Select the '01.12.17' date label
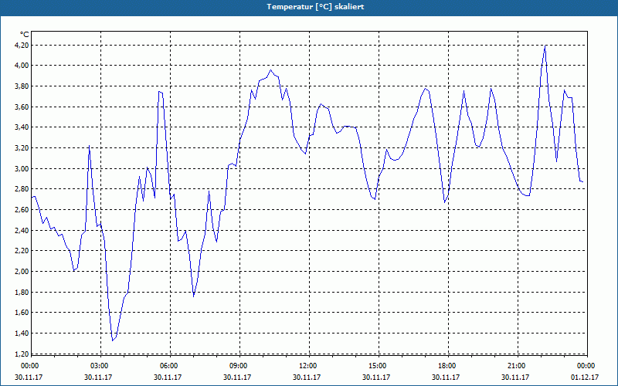This screenshot has width=618, height=386. pyautogui.click(x=585, y=377)
